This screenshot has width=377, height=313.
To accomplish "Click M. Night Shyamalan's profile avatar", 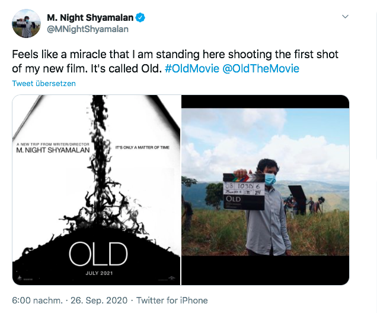I will pos(26,24).
